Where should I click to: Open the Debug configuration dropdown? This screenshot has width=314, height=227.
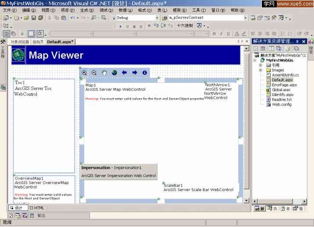click(157, 18)
